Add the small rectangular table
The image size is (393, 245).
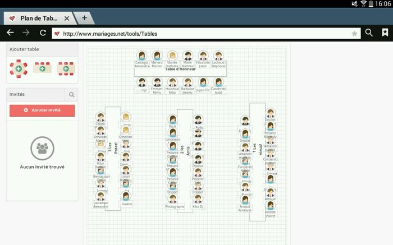tap(42, 68)
